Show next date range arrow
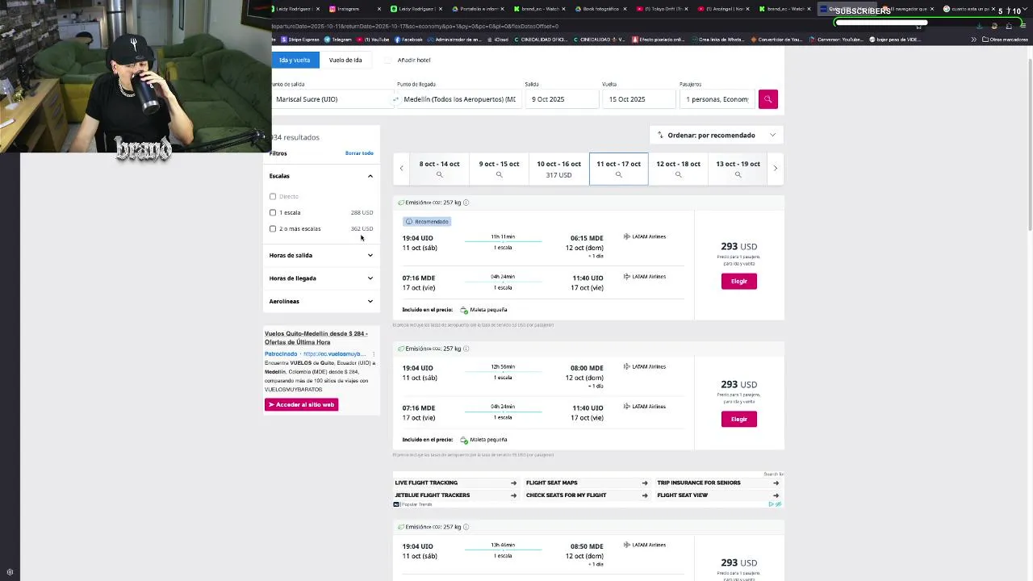The height and width of the screenshot is (581, 1033). coord(775,168)
